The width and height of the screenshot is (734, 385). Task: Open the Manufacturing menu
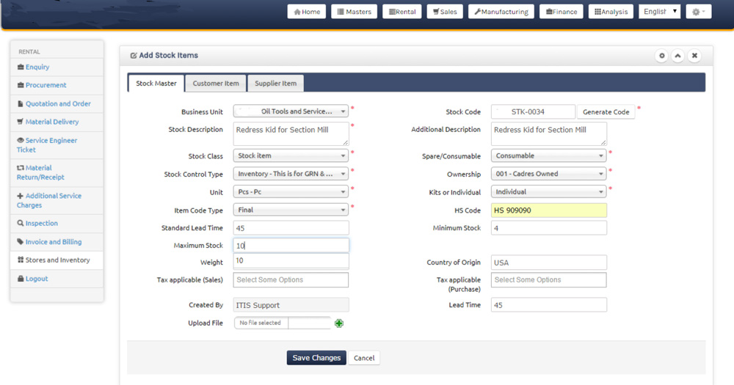501,12
